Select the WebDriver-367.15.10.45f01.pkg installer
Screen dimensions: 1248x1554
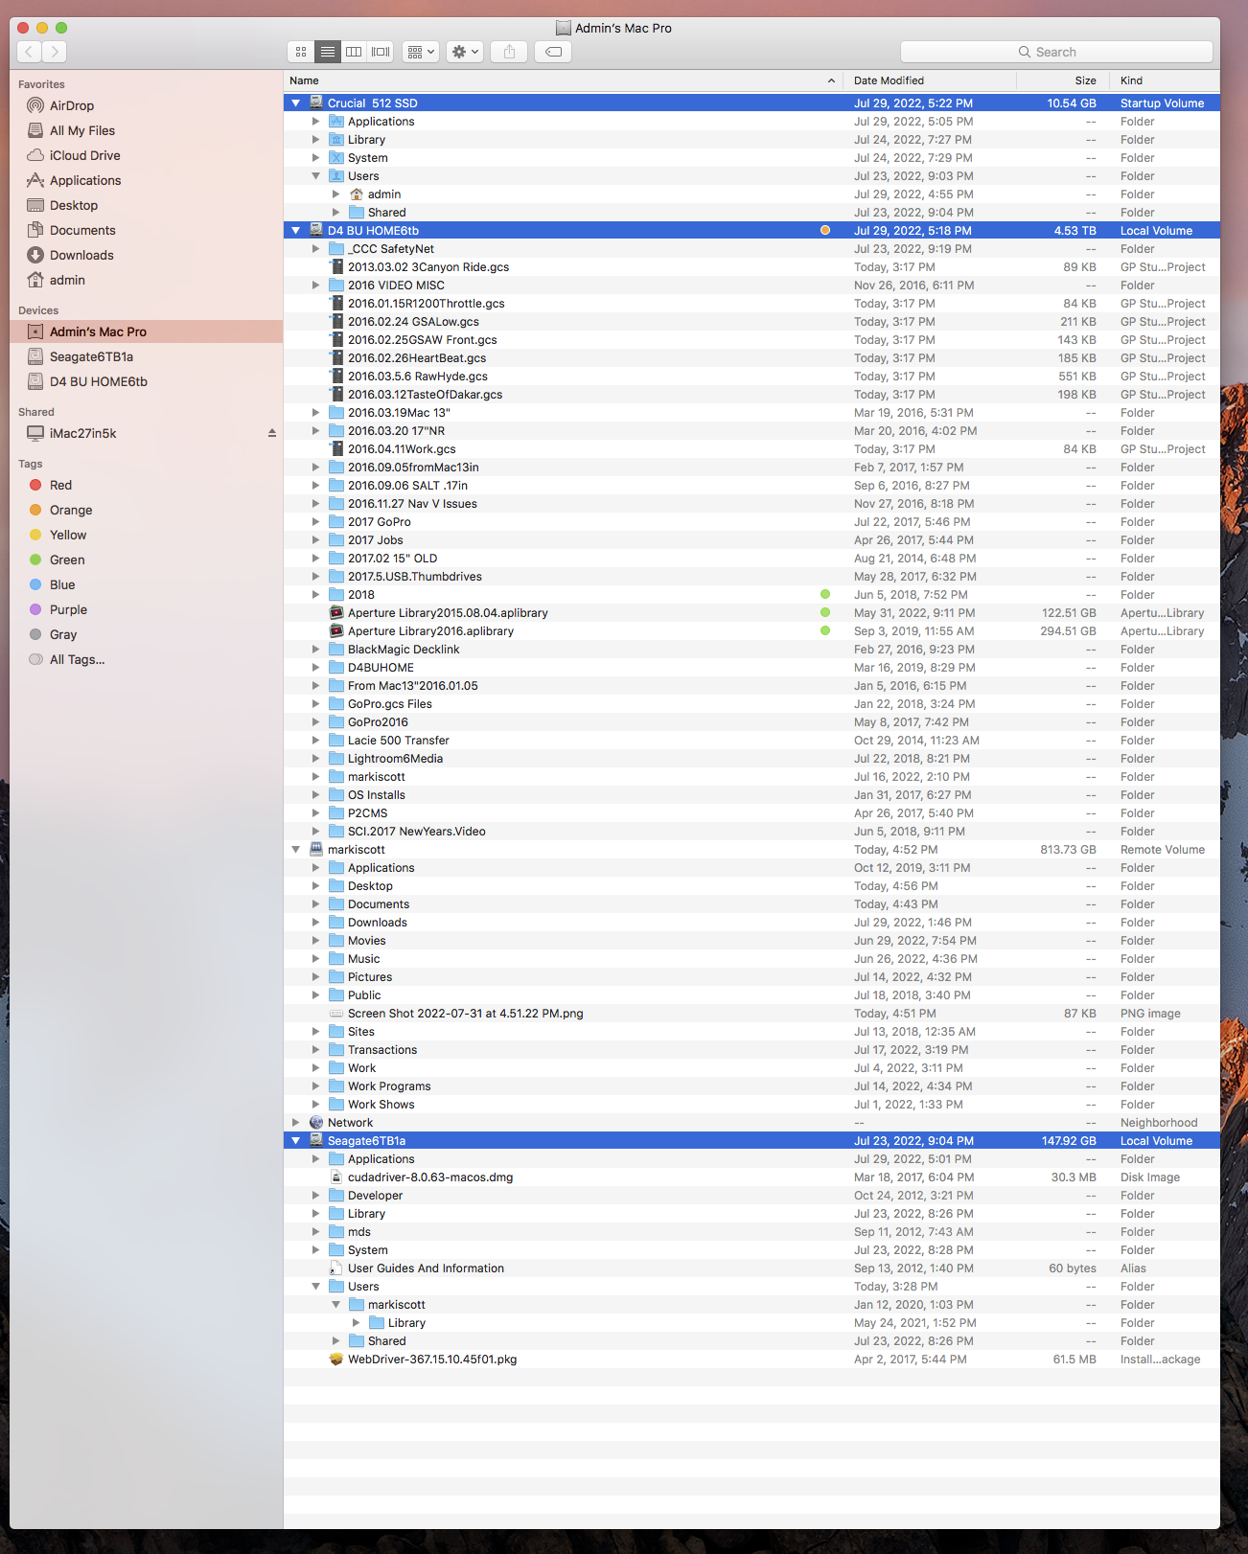pos(432,1359)
